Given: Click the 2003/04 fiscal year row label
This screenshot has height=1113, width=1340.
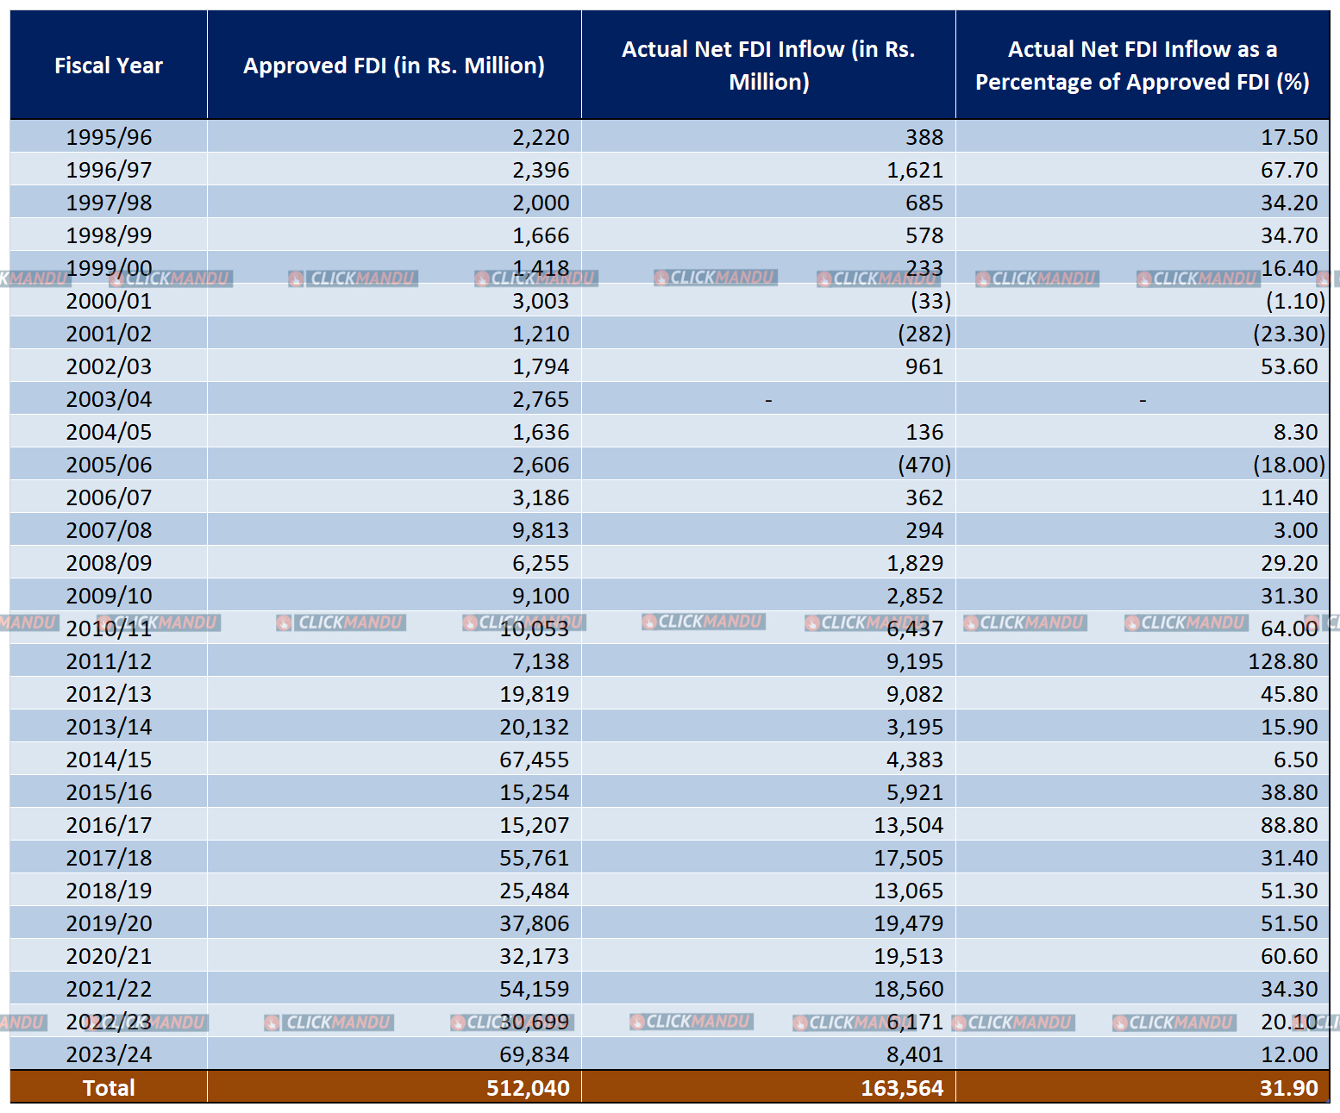Looking at the screenshot, I should click(x=109, y=399).
